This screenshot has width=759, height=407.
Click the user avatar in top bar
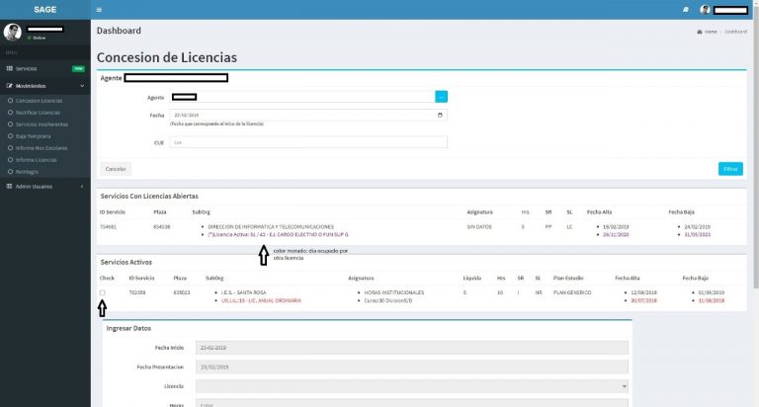point(705,10)
